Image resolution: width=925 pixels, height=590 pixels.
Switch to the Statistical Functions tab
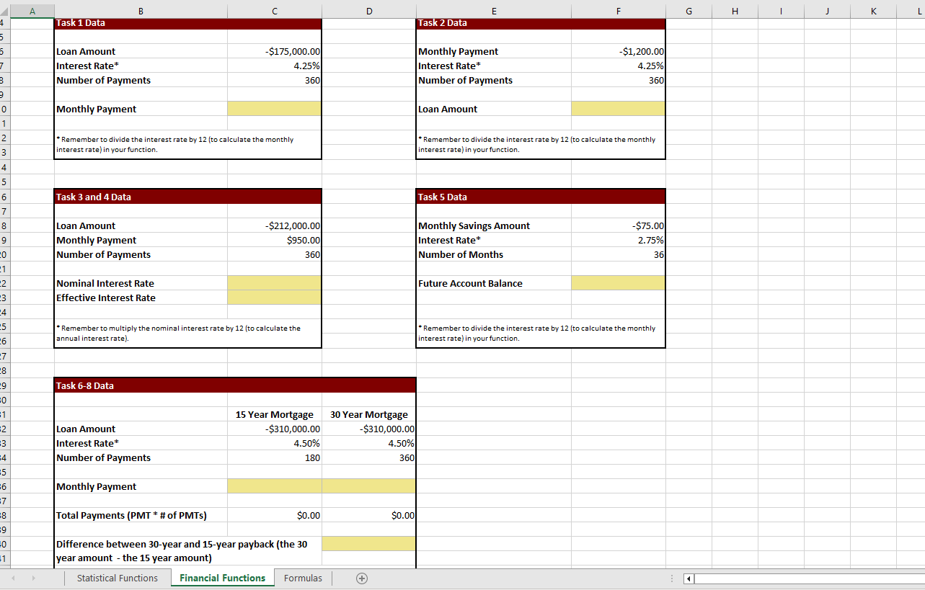pyautogui.click(x=117, y=578)
